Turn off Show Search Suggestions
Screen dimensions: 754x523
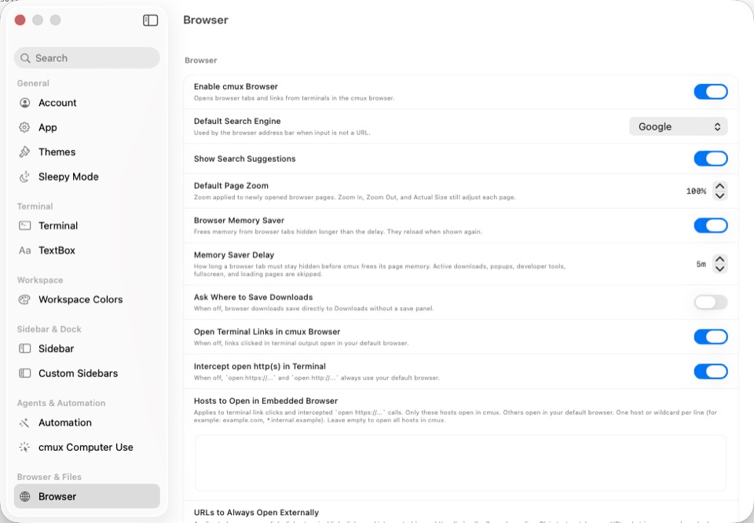point(710,159)
